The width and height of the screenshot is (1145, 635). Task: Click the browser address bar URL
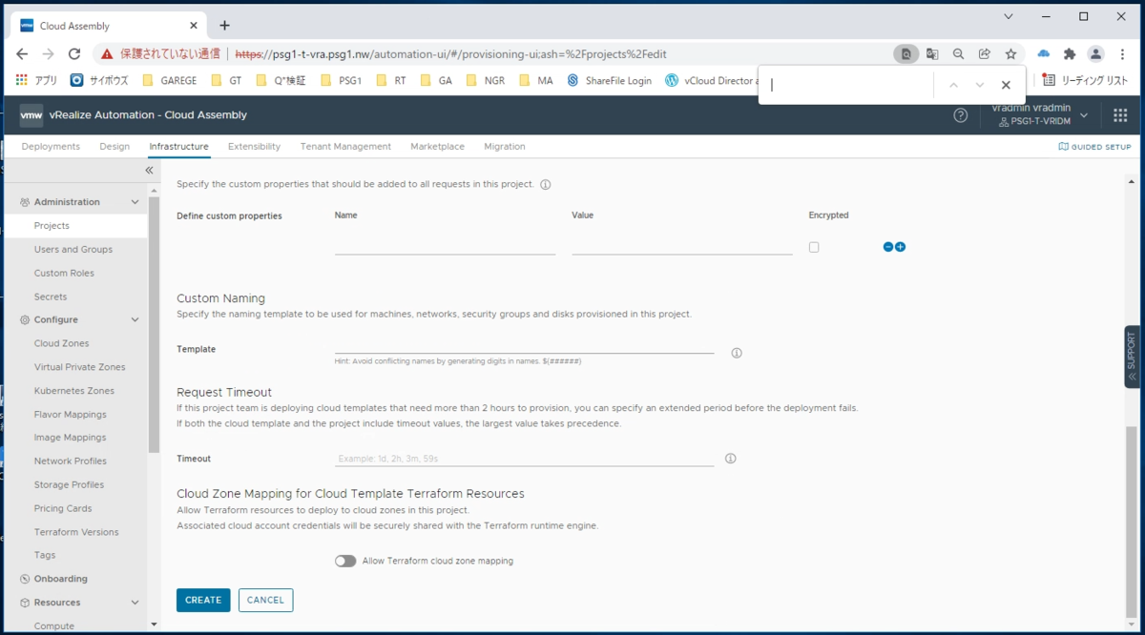coord(450,54)
